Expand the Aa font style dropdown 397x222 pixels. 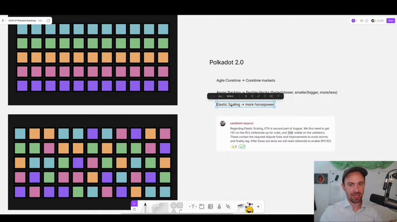click(x=221, y=96)
